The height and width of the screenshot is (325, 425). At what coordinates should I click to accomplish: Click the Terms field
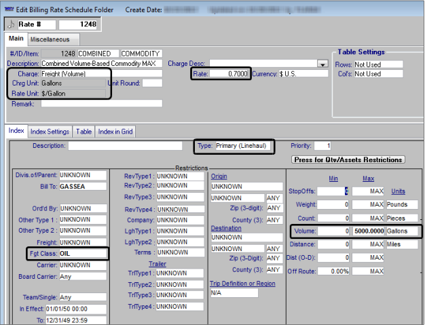181,252
